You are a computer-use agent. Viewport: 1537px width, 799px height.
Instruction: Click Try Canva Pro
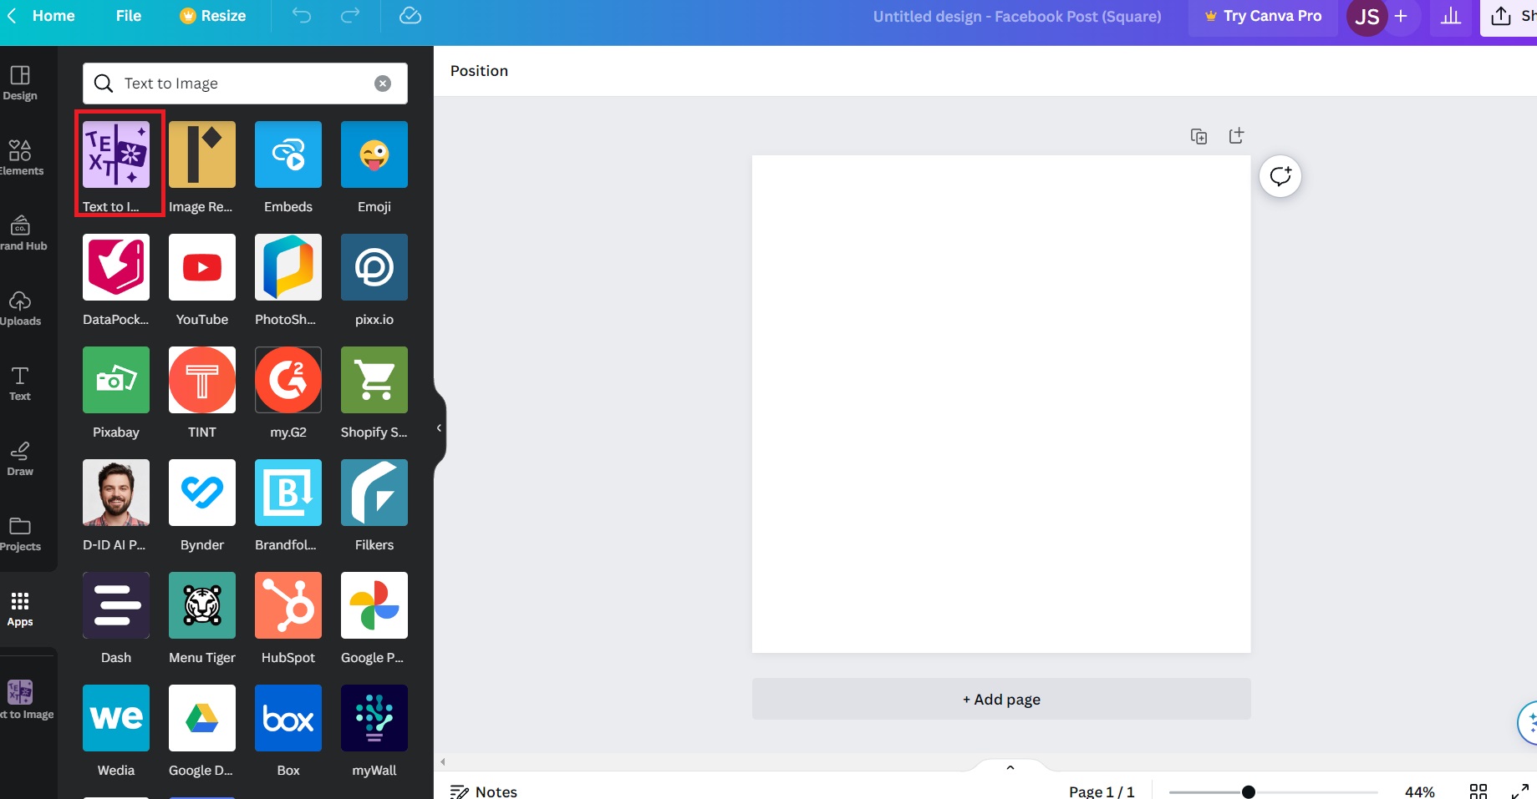coord(1263,16)
